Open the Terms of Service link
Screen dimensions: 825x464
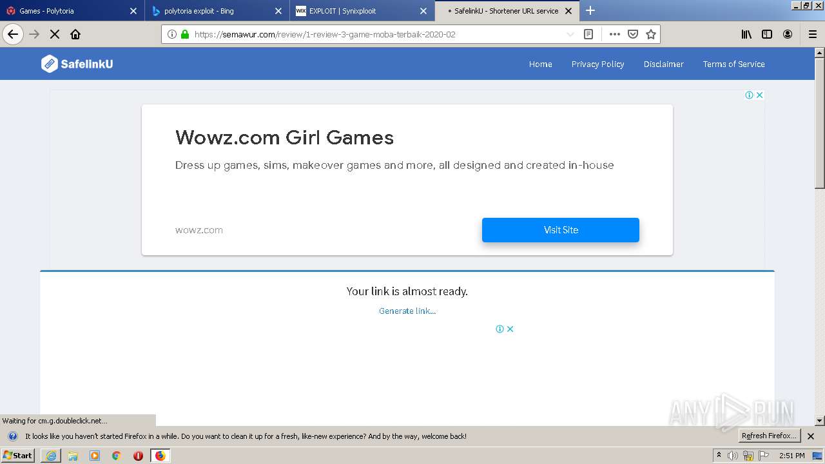[733, 64]
